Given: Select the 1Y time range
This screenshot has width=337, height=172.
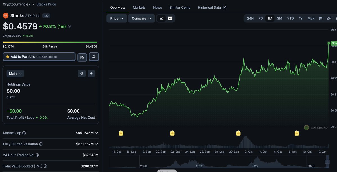Looking at the screenshot, I should pos(301,19).
